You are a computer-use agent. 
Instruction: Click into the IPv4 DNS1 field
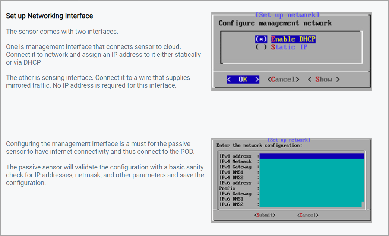311,172
